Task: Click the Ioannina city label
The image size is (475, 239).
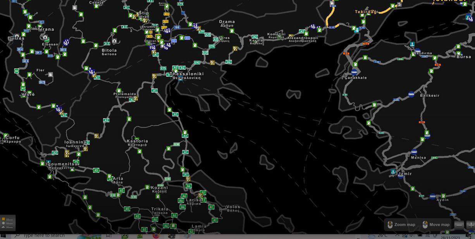Action: pos(75,142)
